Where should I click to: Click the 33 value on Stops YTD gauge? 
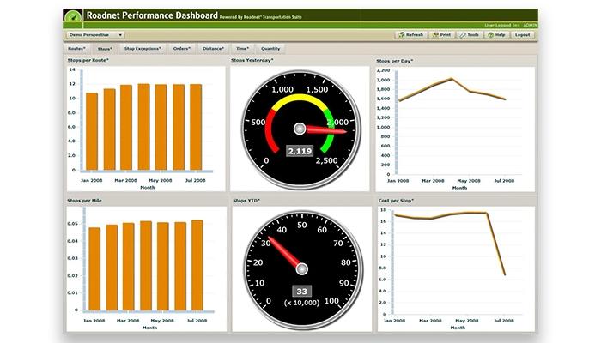[x=301, y=292]
